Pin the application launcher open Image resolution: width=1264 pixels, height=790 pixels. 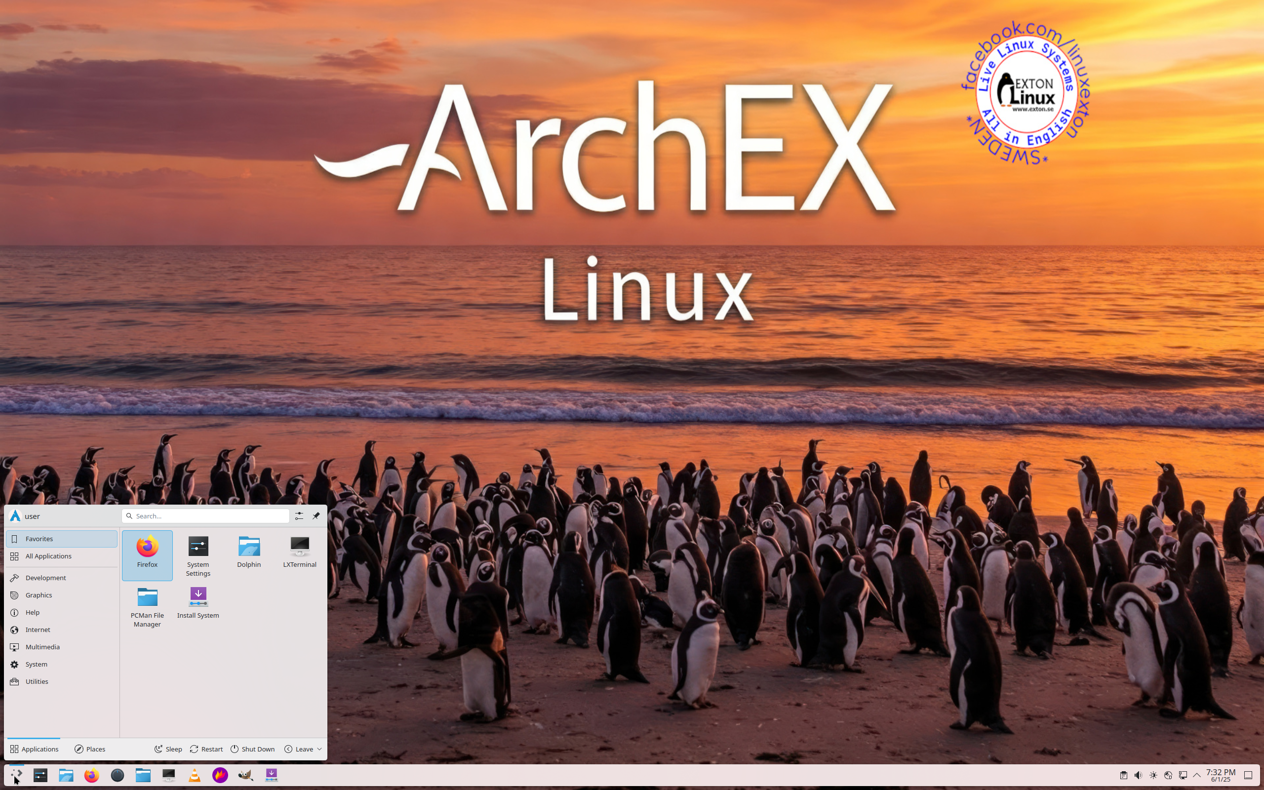[316, 515]
